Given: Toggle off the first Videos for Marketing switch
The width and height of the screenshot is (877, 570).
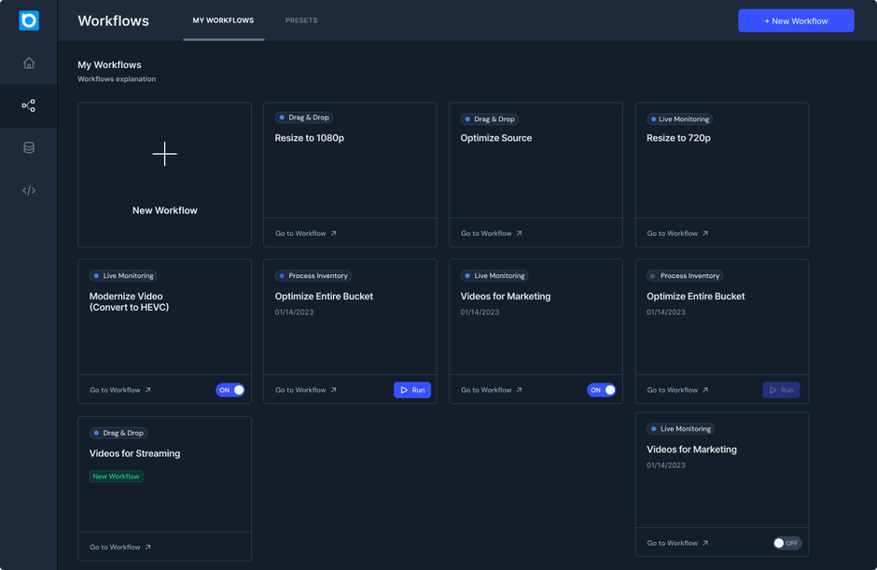Looking at the screenshot, I should (602, 390).
